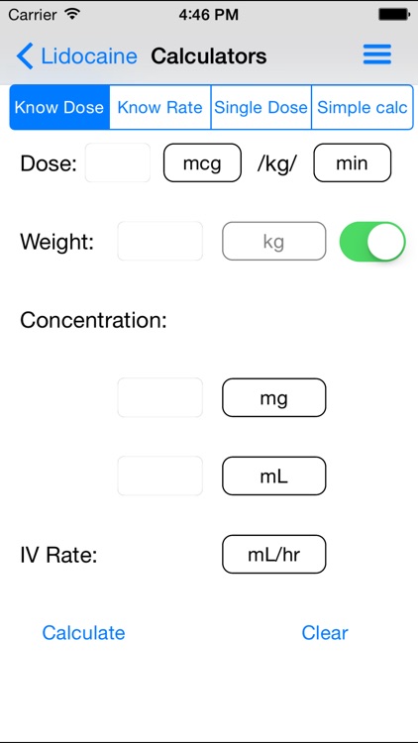The height and width of the screenshot is (743, 418).
Task: Switch to the Know Rate tab
Action: pos(160,107)
